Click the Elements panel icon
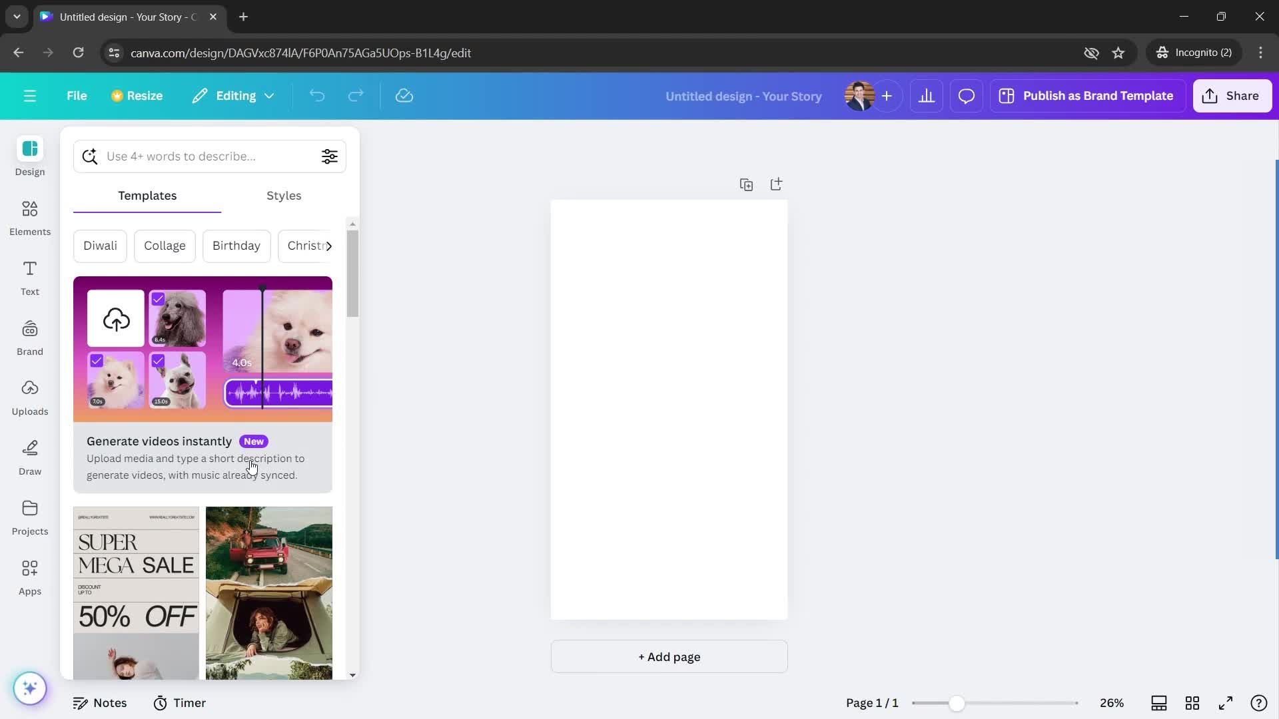1279x719 pixels. pyautogui.click(x=30, y=218)
